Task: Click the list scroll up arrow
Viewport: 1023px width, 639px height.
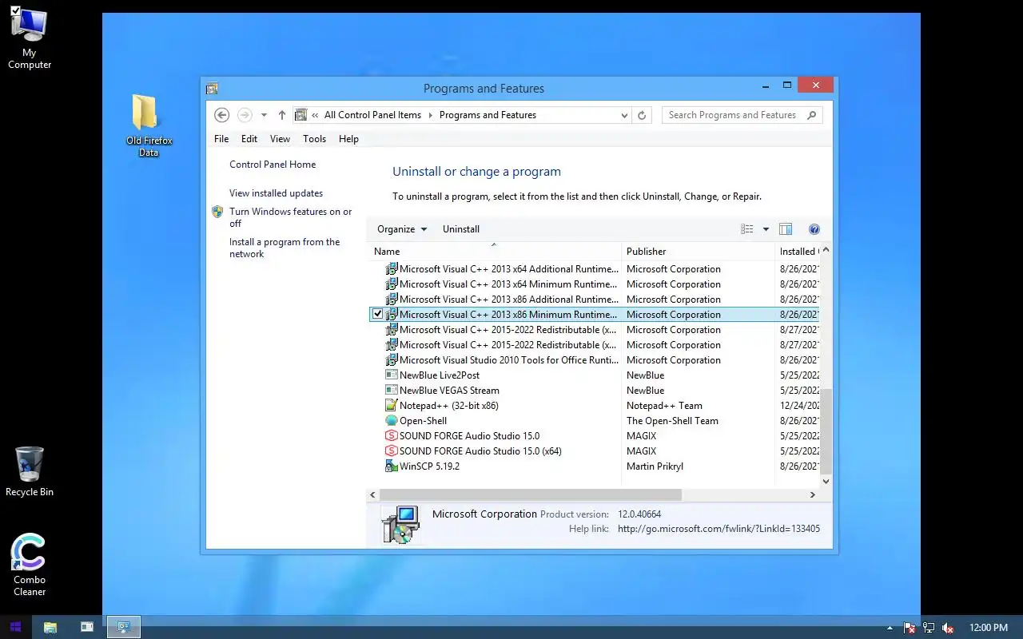Action: (x=826, y=250)
